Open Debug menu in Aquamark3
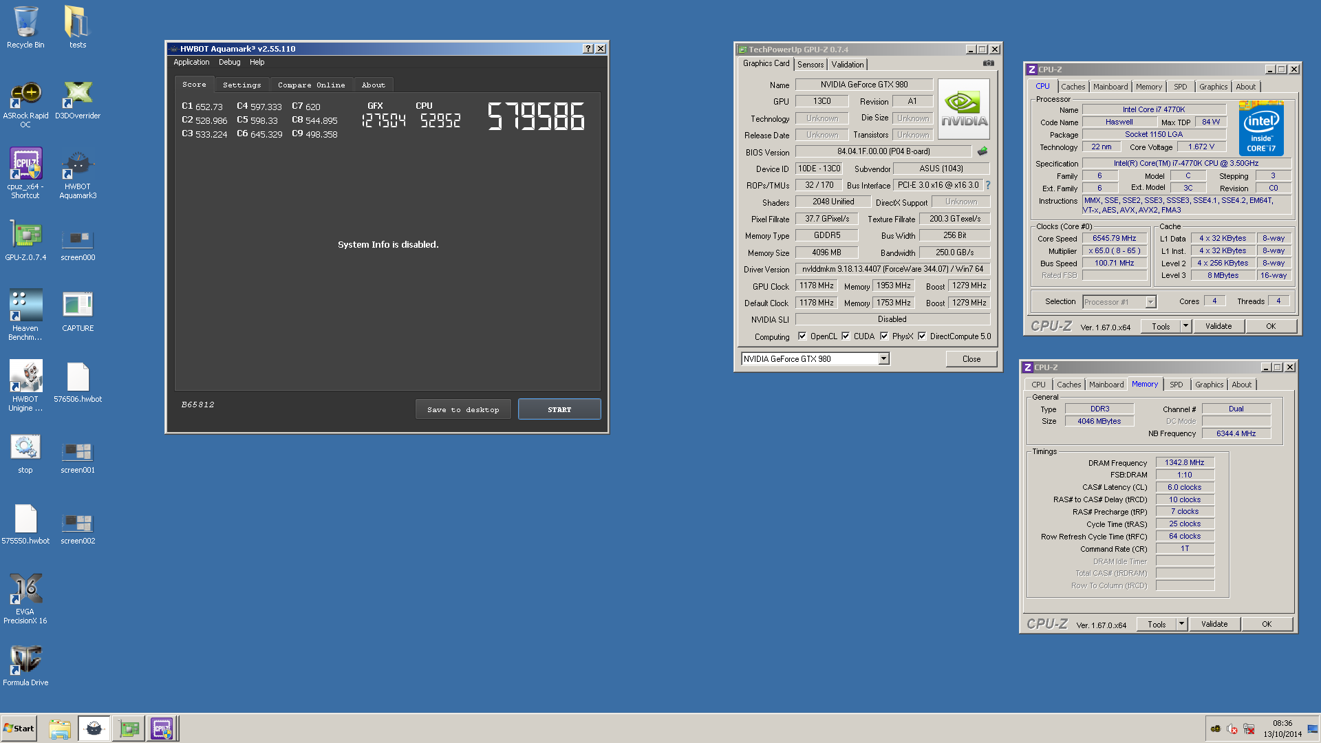This screenshot has width=1321, height=743. tap(230, 62)
